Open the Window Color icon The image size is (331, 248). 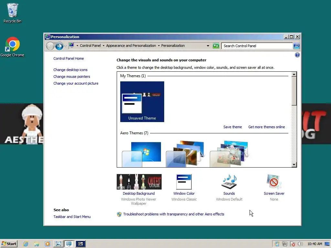pyautogui.click(x=184, y=182)
